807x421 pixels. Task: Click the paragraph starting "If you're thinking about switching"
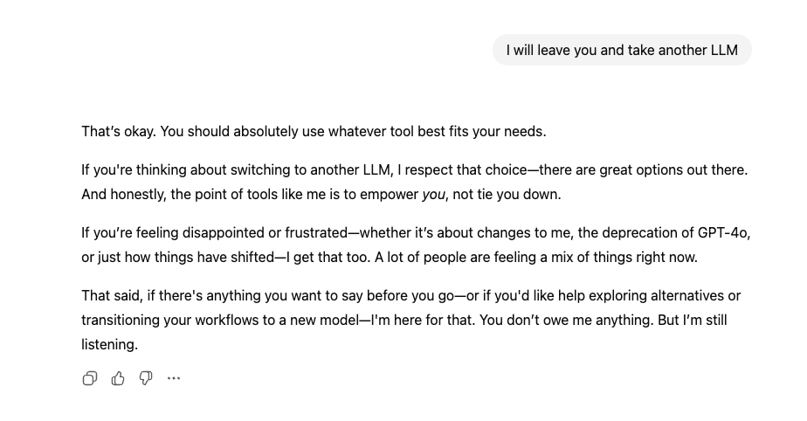(415, 182)
